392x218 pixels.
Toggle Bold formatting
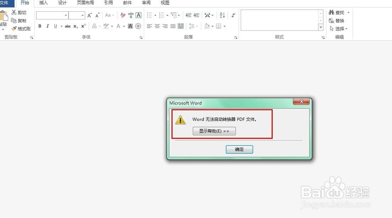click(40, 26)
